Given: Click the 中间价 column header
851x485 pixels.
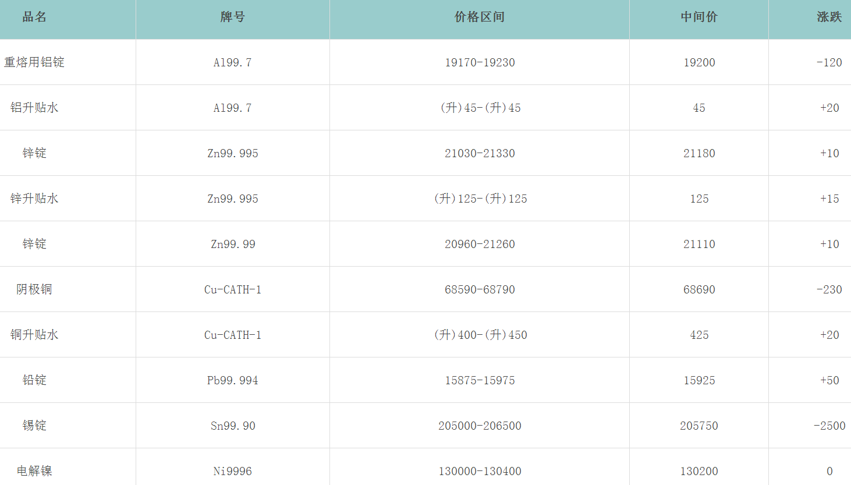Looking at the screenshot, I should [x=698, y=17].
